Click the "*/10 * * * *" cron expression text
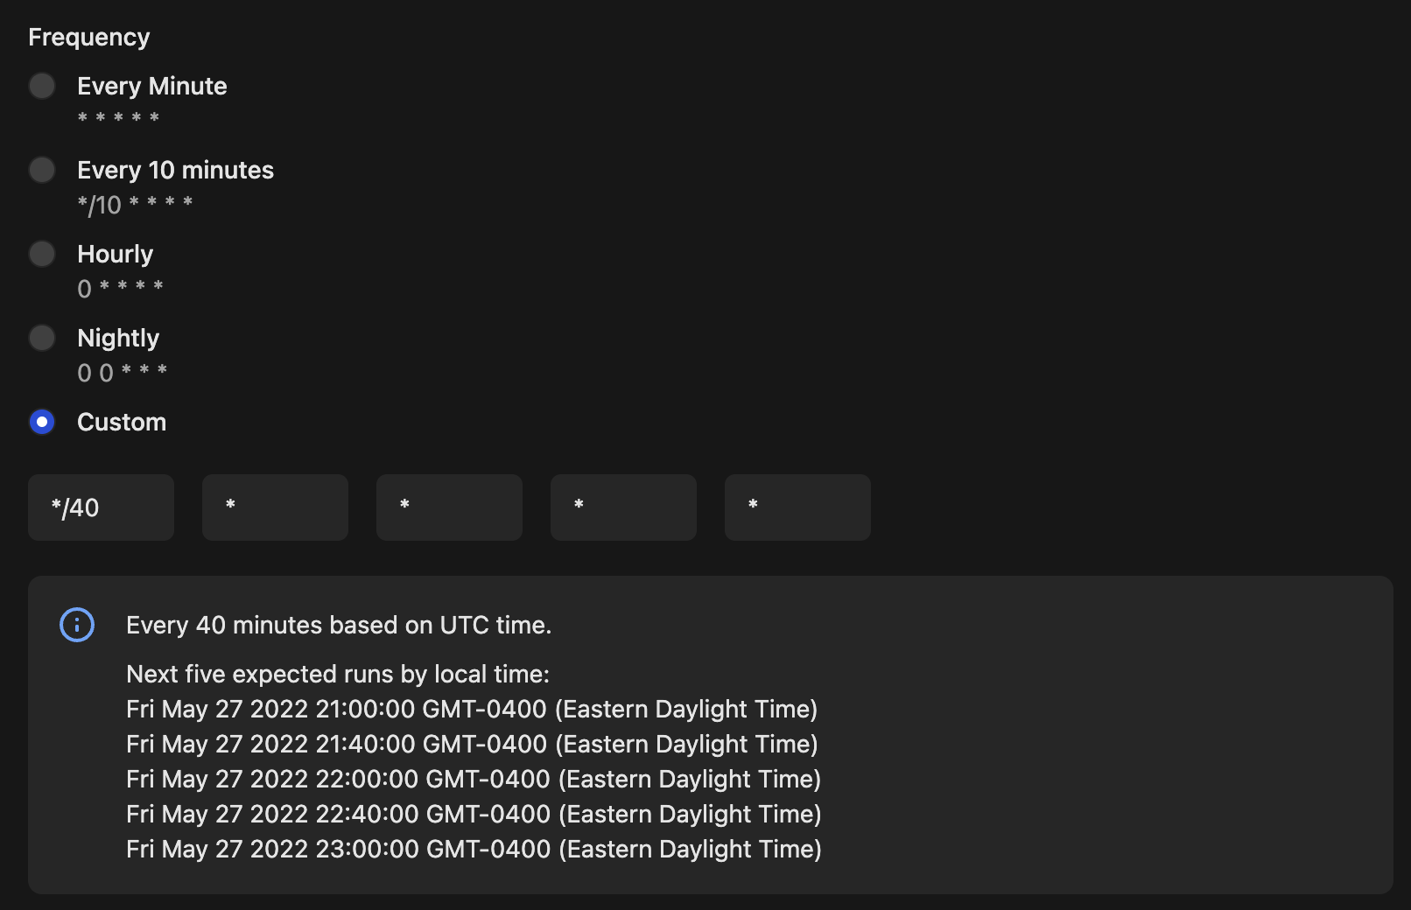 coord(135,205)
